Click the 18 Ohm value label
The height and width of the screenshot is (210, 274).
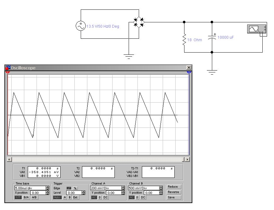coord(195,40)
